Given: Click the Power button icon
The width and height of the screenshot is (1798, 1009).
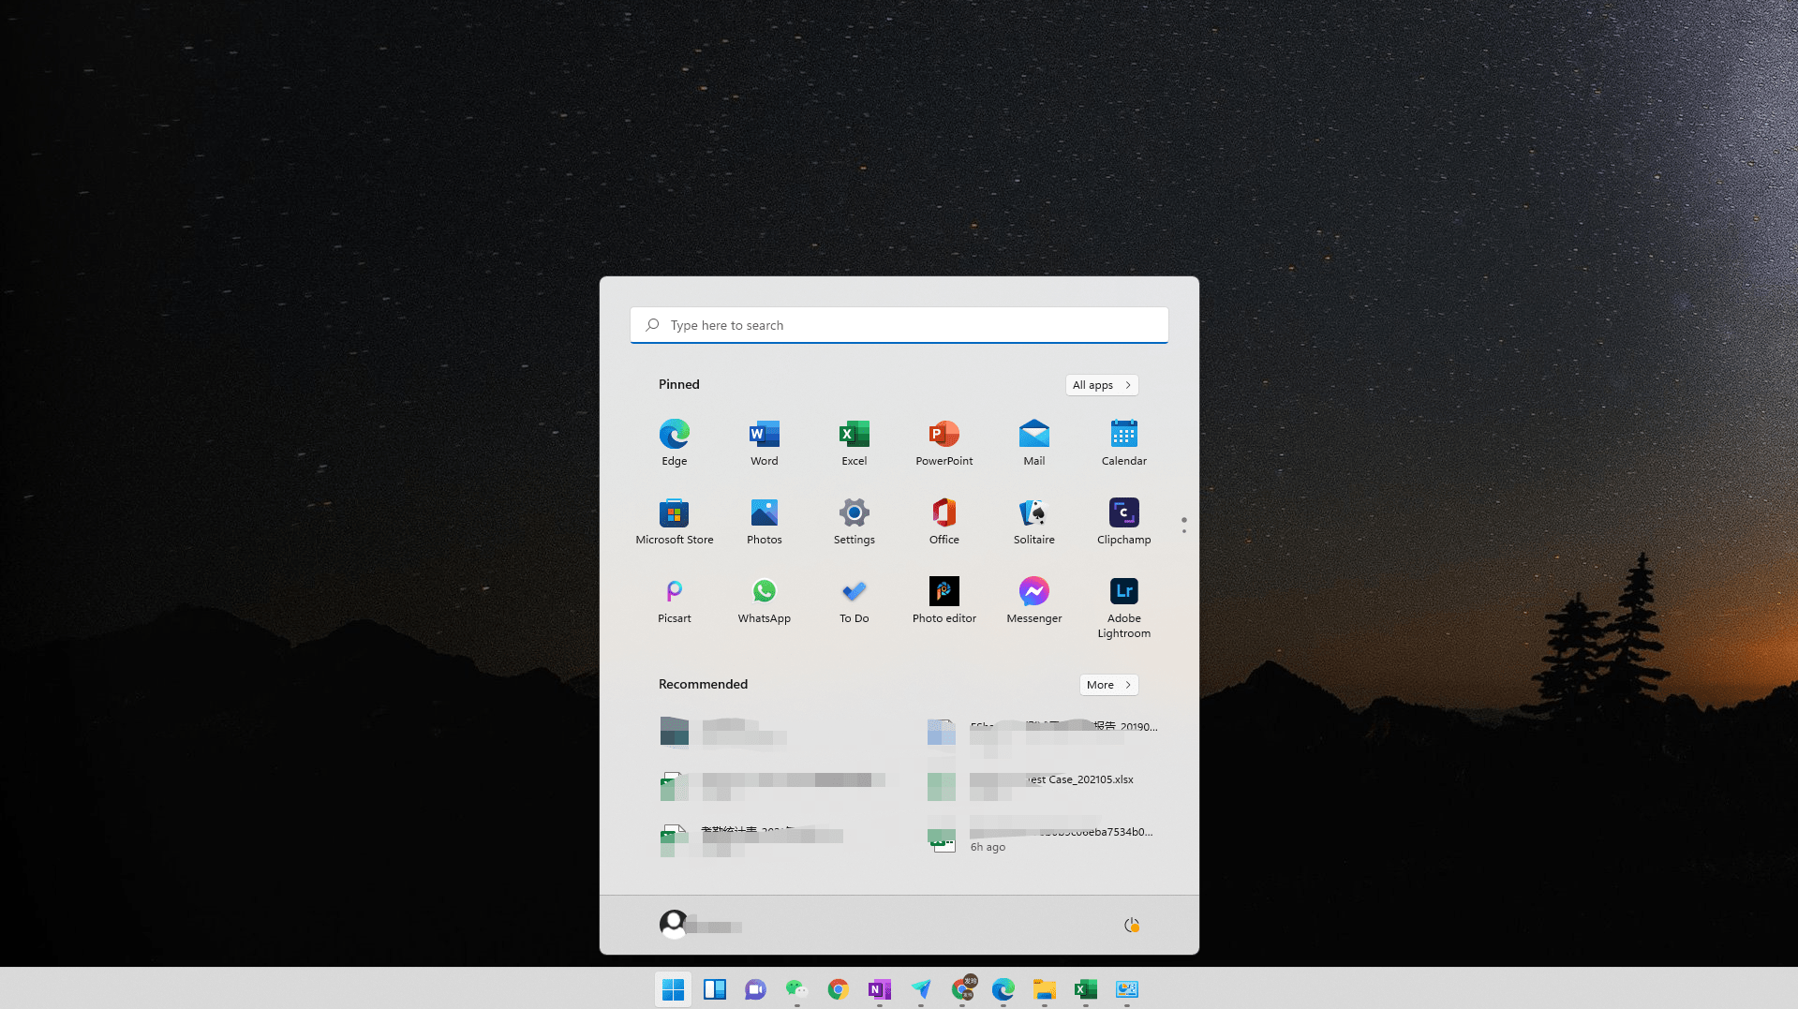Looking at the screenshot, I should pyautogui.click(x=1132, y=925).
